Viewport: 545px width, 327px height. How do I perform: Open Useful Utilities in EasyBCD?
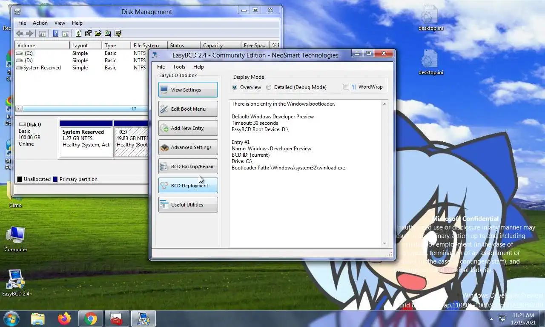[188, 205]
